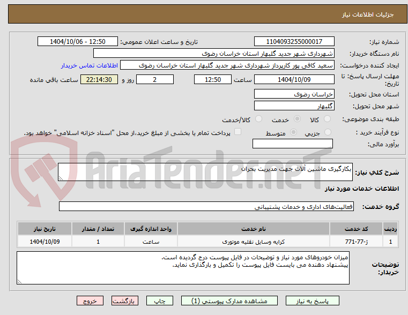Click the اطلاعات خدمات مورد نیاز heading
The height and width of the screenshot is (315, 408).
pyautogui.click(x=362, y=189)
